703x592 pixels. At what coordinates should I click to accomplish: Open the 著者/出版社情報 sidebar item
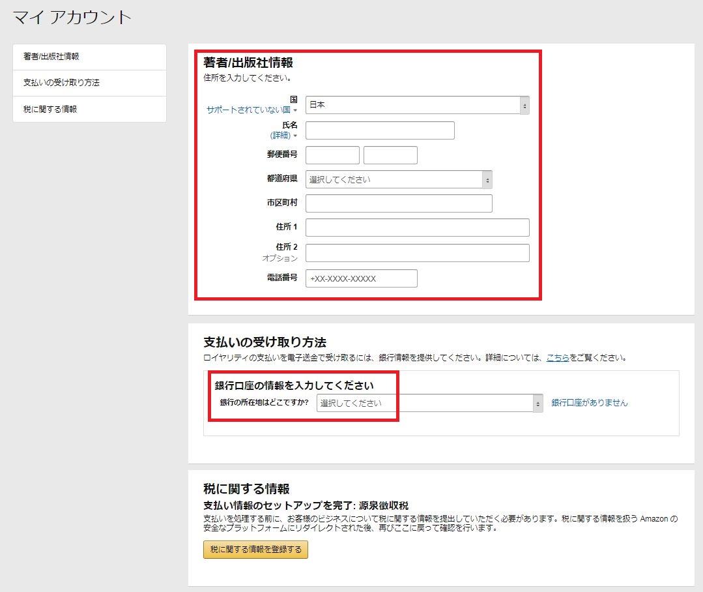click(x=89, y=57)
